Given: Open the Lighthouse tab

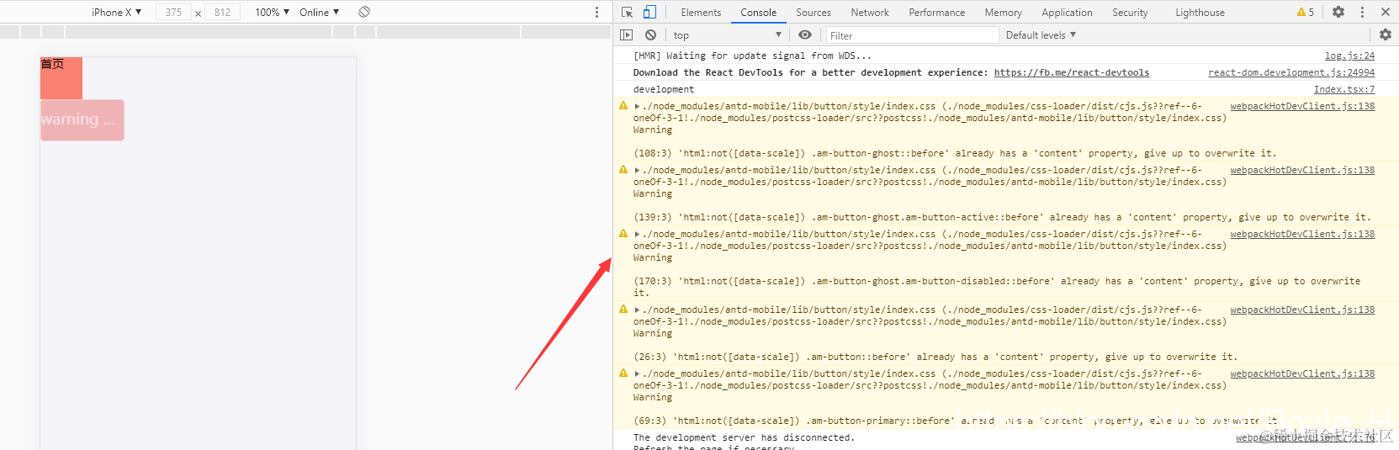Looking at the screenshot, I should [x=1200, y=13].
